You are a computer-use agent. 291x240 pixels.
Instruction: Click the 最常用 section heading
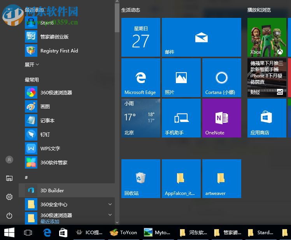tap(32, 80)
